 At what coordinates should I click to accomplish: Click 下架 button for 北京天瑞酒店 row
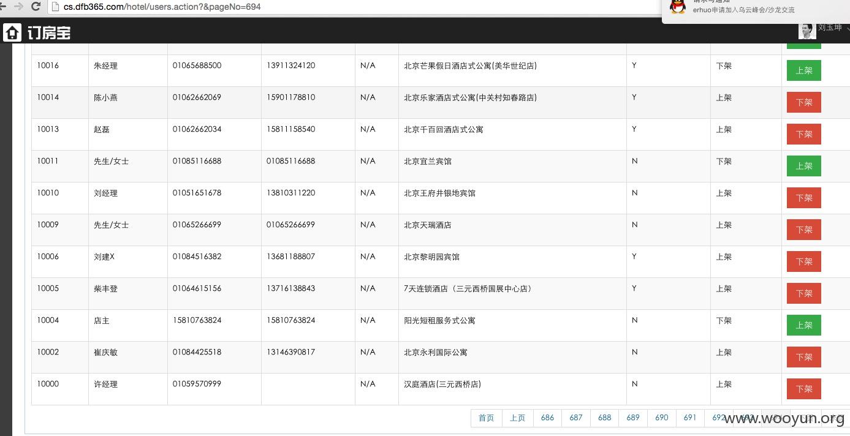(x=804, y=230)
